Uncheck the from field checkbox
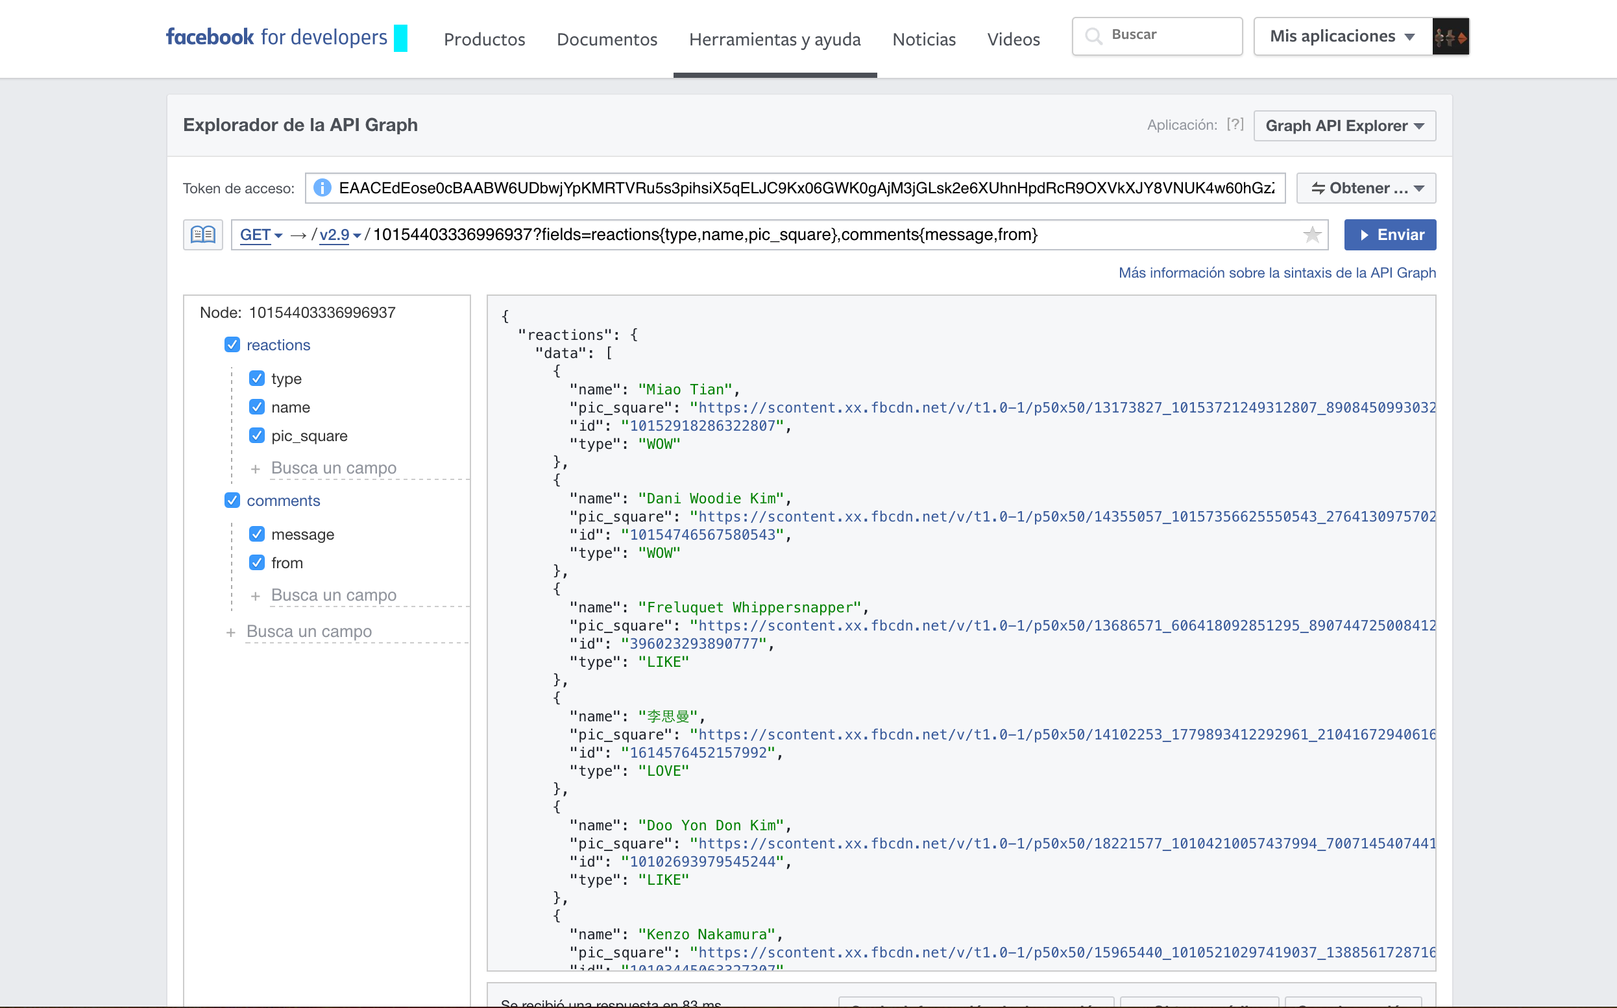 click(x=257, y=562)
